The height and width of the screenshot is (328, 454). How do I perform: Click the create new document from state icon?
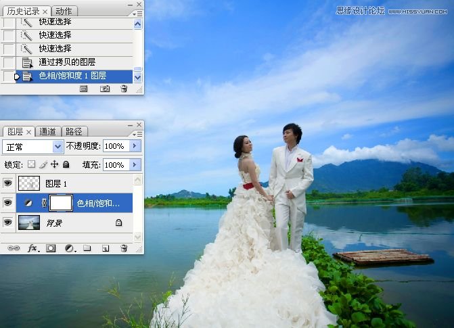coord(84,89)
